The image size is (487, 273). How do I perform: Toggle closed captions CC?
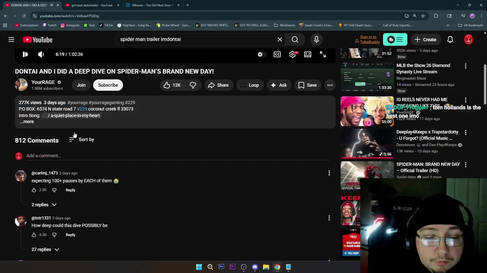pos(277,54)
